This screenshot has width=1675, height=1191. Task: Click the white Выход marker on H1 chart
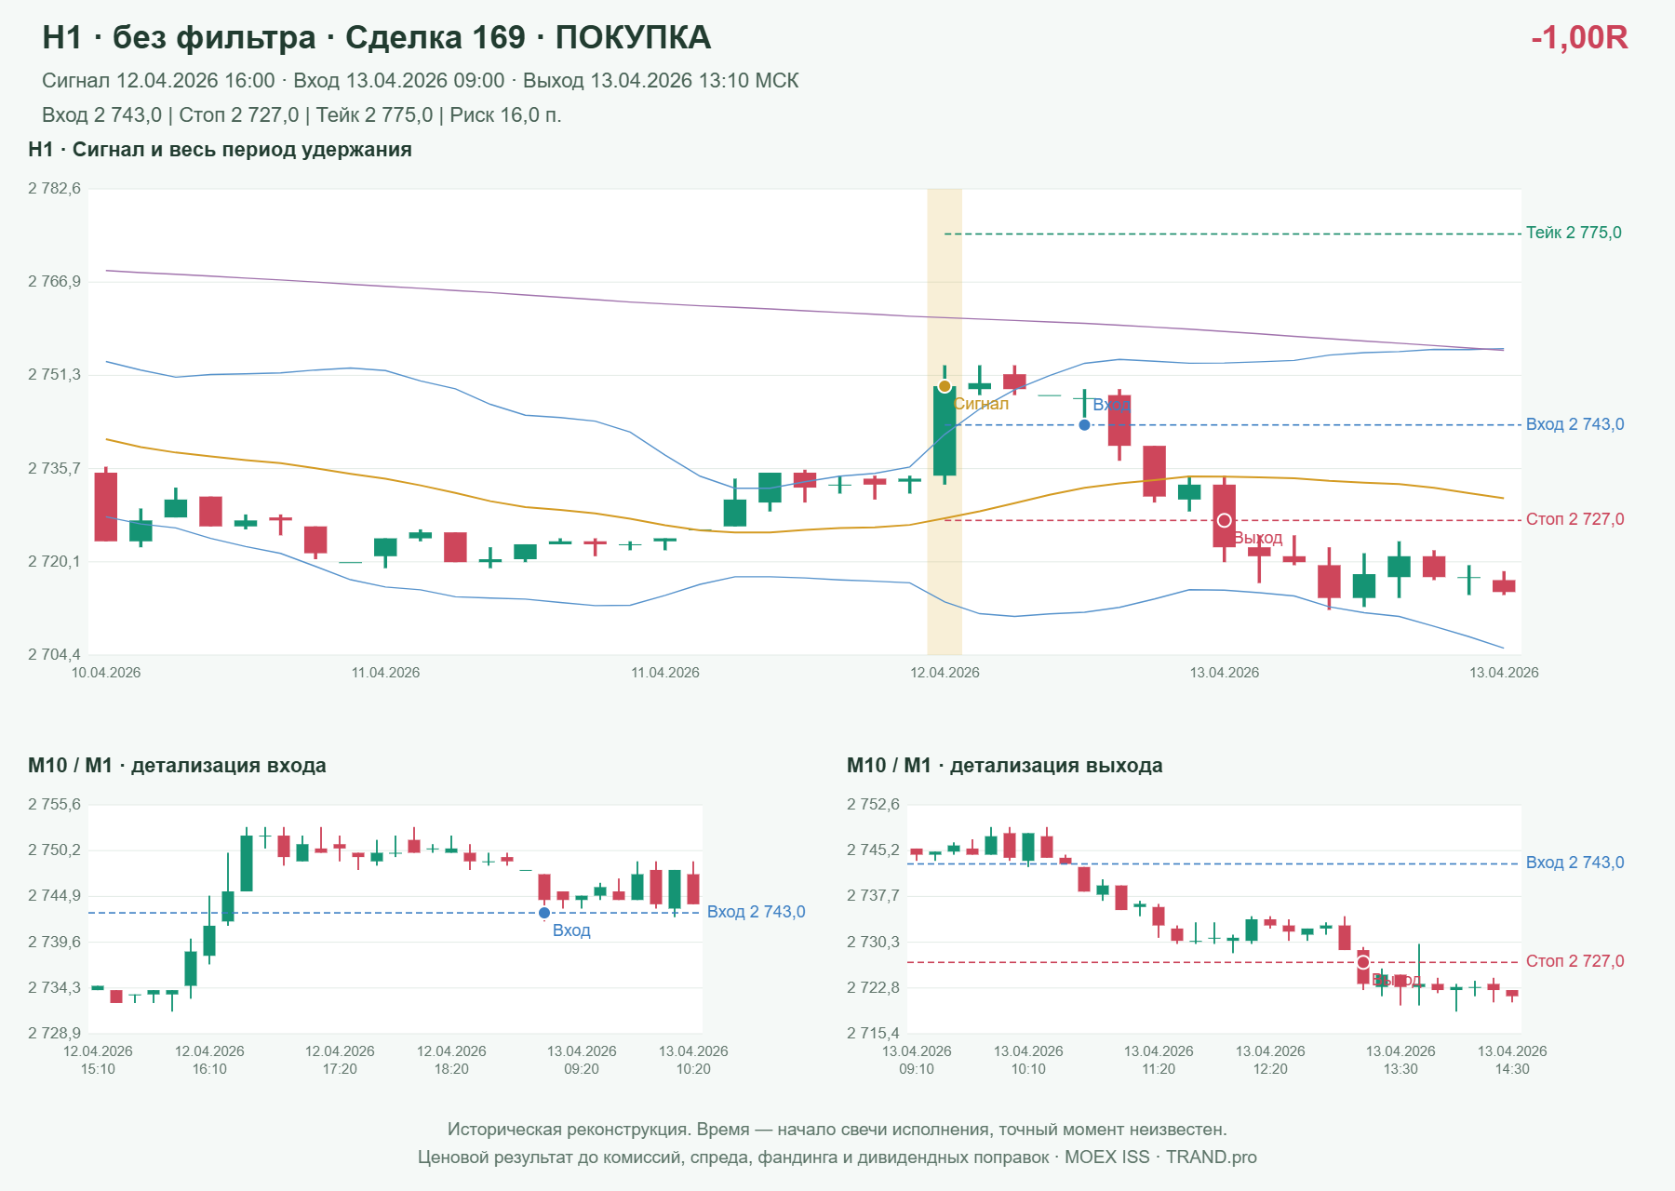coord(1225,520)
